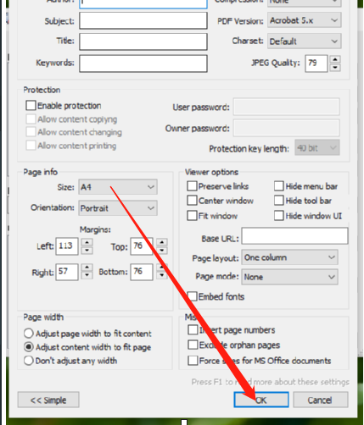
Task: Check Center window viewer option
Action: click(192, 201)
